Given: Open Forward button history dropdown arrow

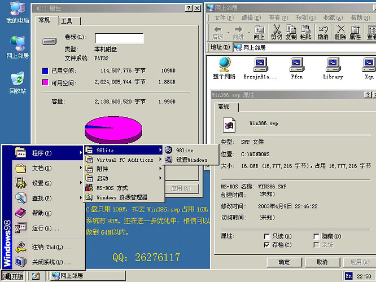Looking at the screenshot, I should (249, 33).
